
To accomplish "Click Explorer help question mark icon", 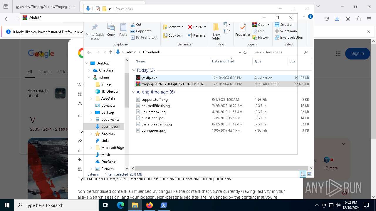I will point(310,16).
